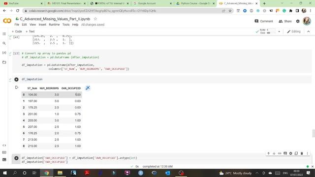Delete cell with trash icon
315x177 pixels.
(x=302, y=153)
